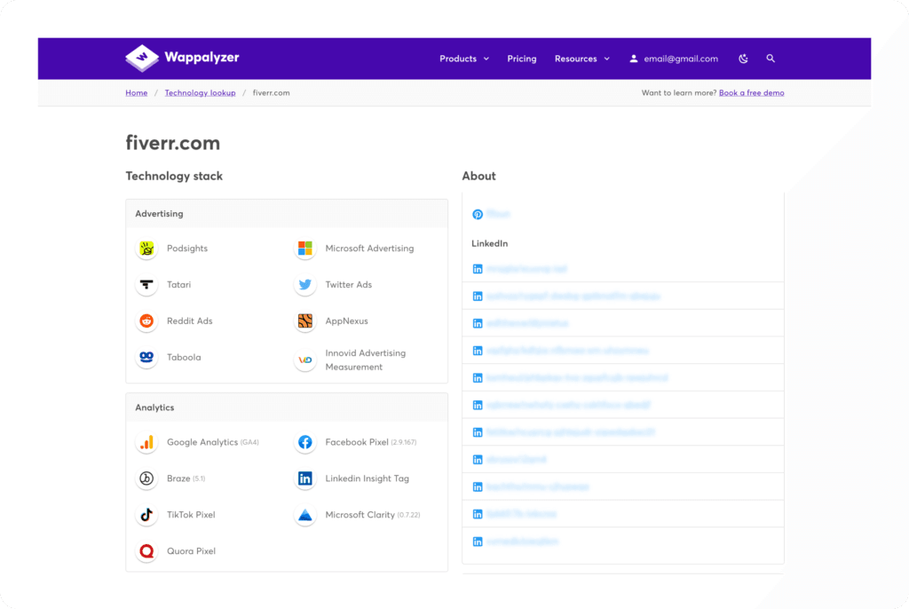Open the first LinkedIn profile link
Viewport: 909px width, 609px height.
[526, 269]
